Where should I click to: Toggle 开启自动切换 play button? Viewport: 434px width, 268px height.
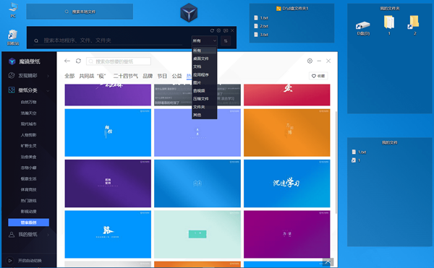(x=10, y=260)
